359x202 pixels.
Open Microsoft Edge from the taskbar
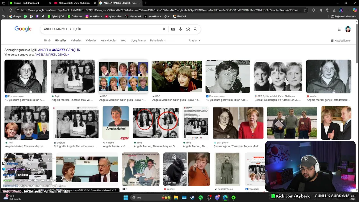click(225, 198)
